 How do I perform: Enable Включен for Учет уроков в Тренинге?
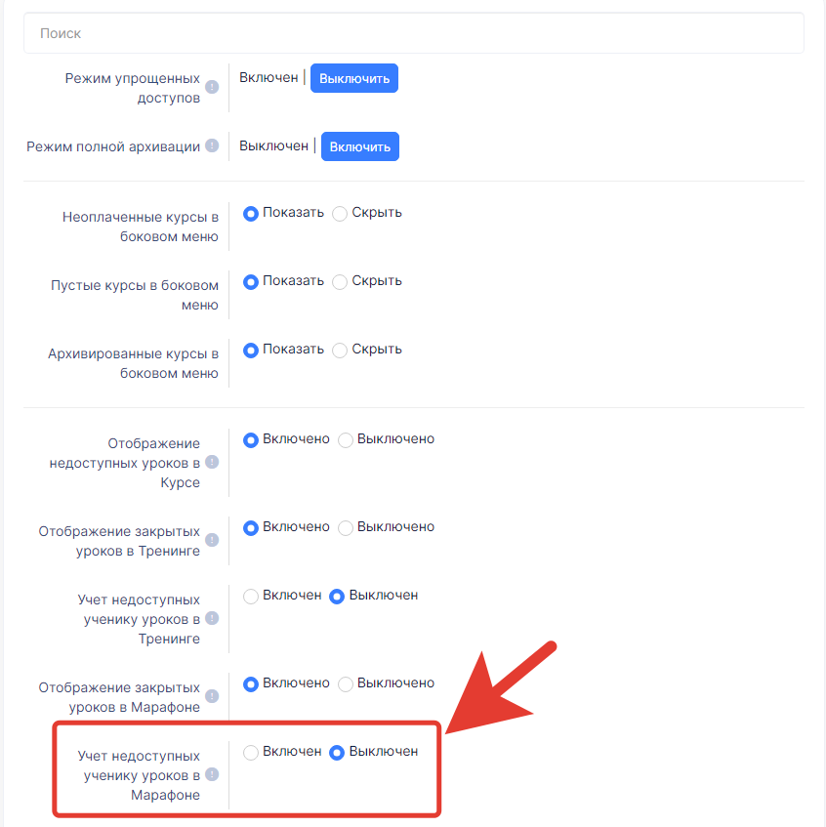click(251, 596)
